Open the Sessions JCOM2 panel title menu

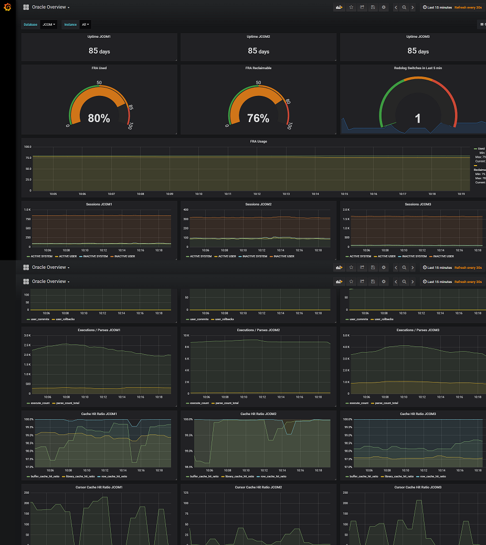point(258,204)
